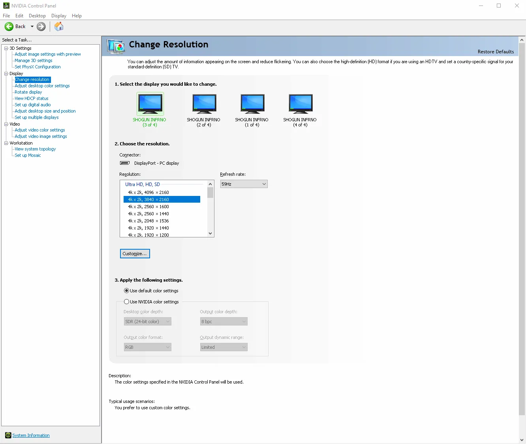Open View system topology task

pos(35,149)
